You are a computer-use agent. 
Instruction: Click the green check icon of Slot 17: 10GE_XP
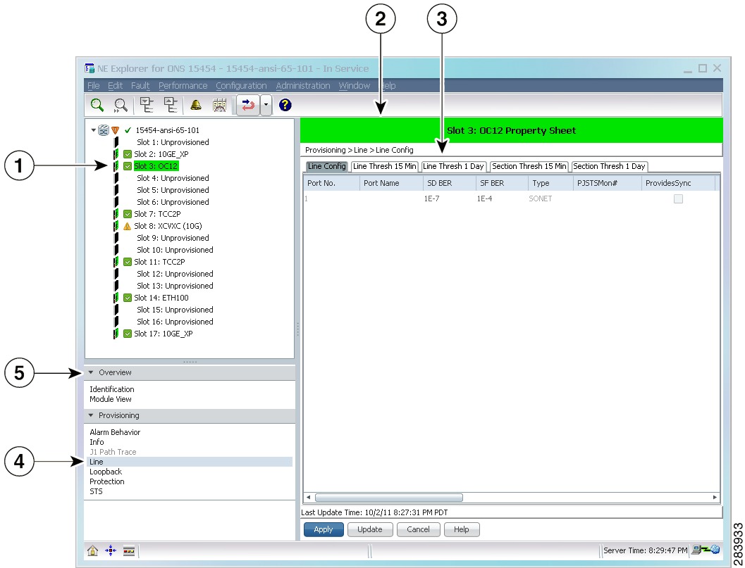pyautogui.click(x=128, y=334)
